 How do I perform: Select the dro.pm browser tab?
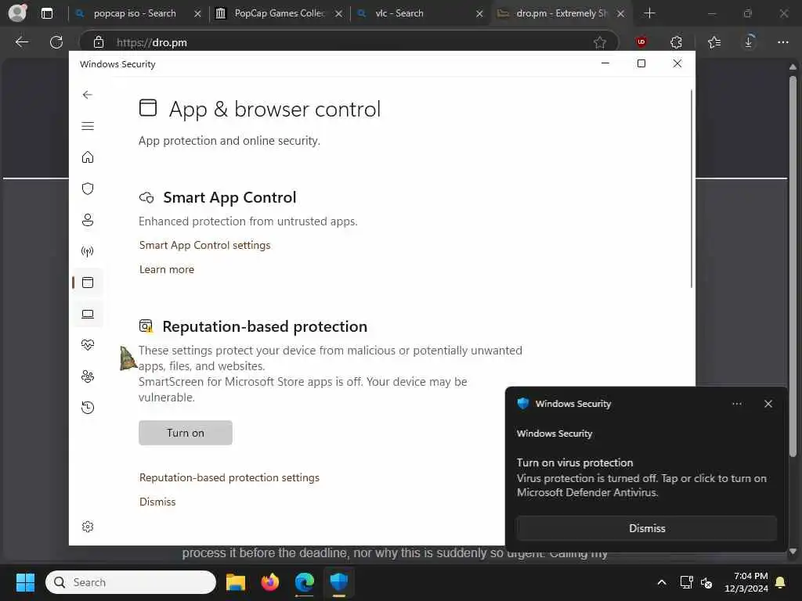tap(561, 13)
